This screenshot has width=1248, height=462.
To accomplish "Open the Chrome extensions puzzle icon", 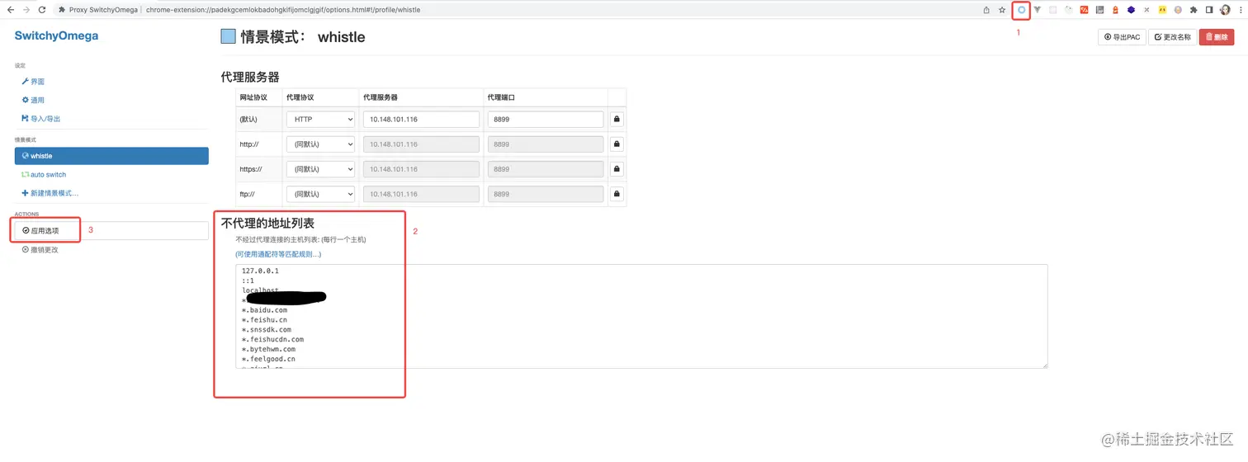I will tap(1194, 10).
